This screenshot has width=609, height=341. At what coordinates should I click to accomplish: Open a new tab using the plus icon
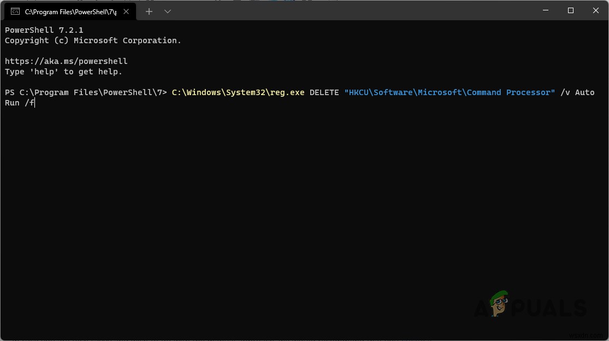click(149, 11)
